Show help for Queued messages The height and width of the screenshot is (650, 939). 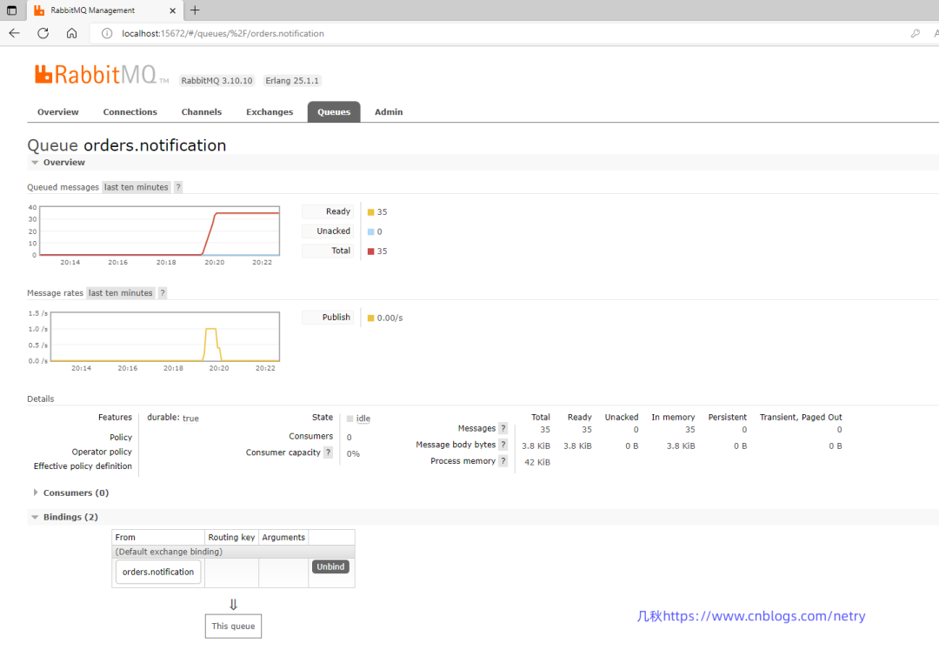point(178,187)
